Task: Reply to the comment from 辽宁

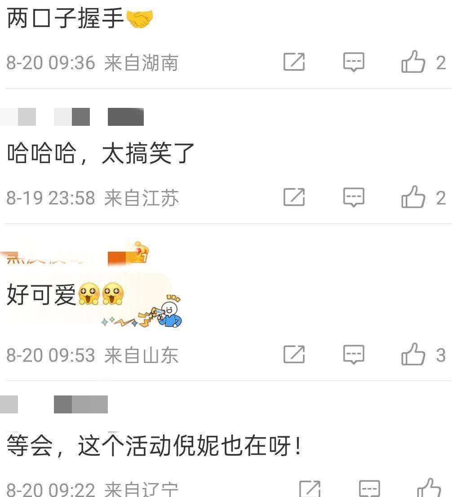Action: (370, 489)
